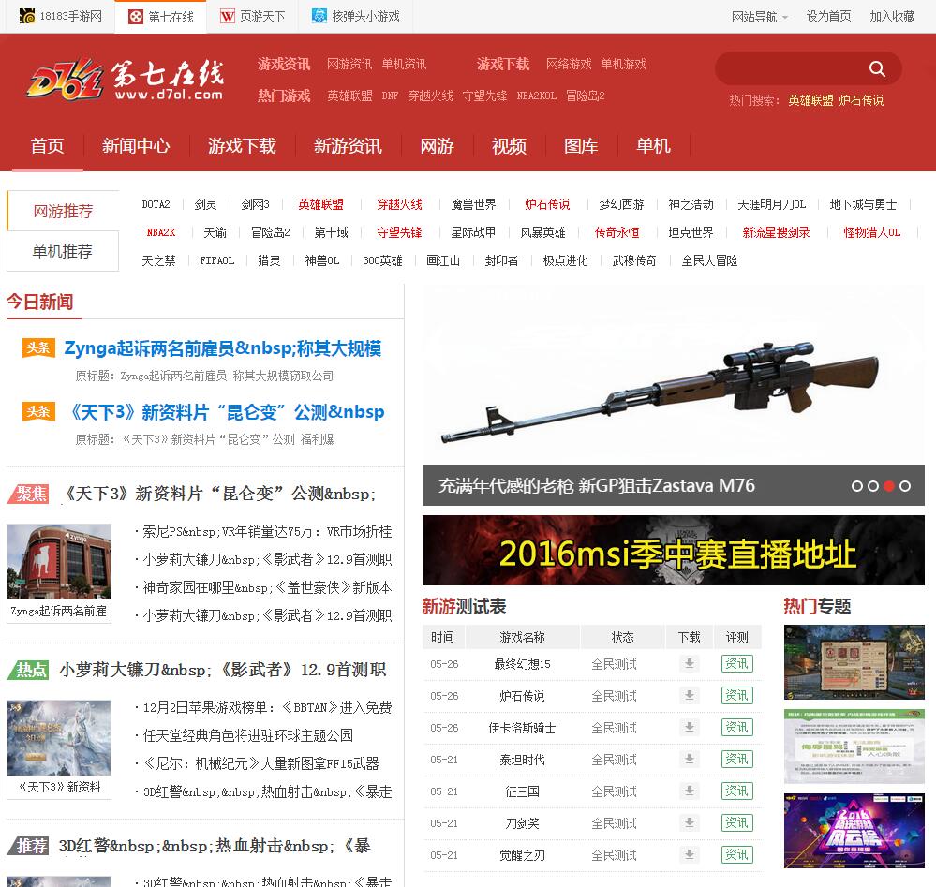Image resolution: width=936 pixels, height=887 pixels.
Task: Expand the 网站导航 dropdown
Action: pyautogui.click(x=759, y=17)
